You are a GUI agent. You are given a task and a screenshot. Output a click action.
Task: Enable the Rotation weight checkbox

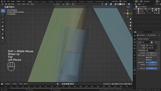(x=147, y=65)
